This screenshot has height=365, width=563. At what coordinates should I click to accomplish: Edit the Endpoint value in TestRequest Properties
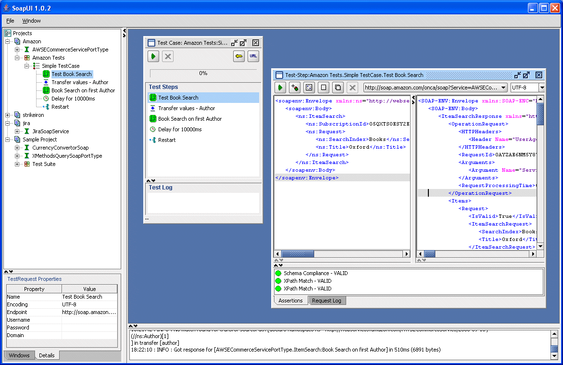tap(88, 312)
